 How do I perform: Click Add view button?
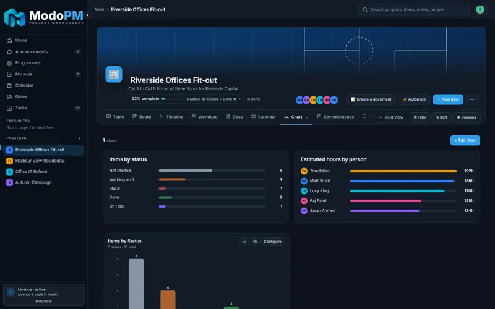pos(391,117)
